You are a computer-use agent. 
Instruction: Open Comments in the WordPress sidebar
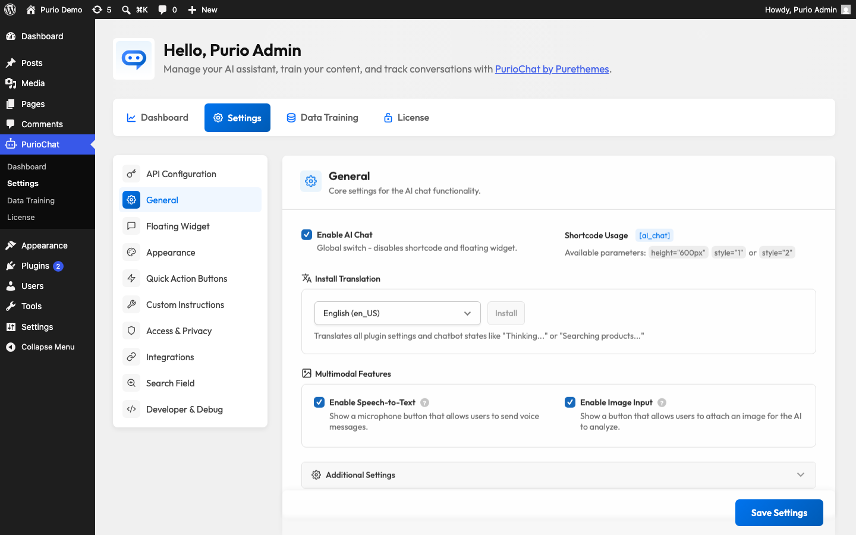(x=48, y=124)
